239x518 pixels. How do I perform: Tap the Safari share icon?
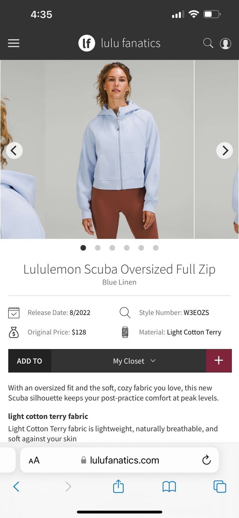click(x=118, y=486)
